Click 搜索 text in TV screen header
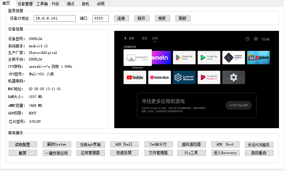Screen dimensions: 284x171 pyautogui.click(x=131, y=38)
